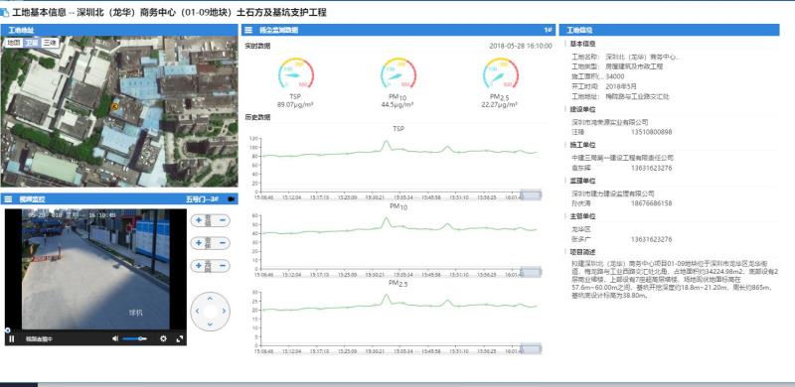Screen dimensions: 795x387
Task: Select the 卫星 satellite map view
Action: (32, 43)
